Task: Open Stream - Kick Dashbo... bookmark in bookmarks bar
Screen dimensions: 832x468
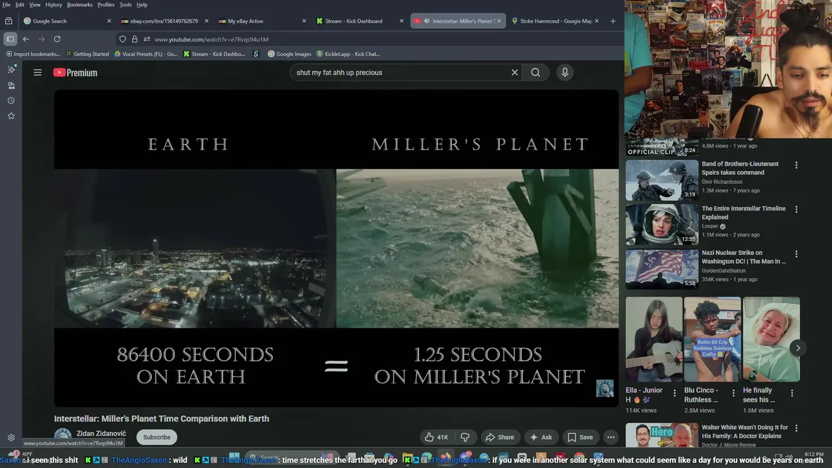Action: click(x=214, y=54)
